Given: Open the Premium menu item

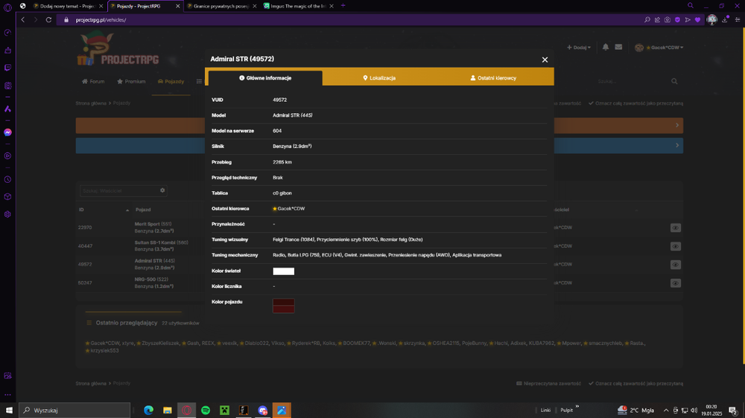Looking at the screenshot, I should coord(131,82).
